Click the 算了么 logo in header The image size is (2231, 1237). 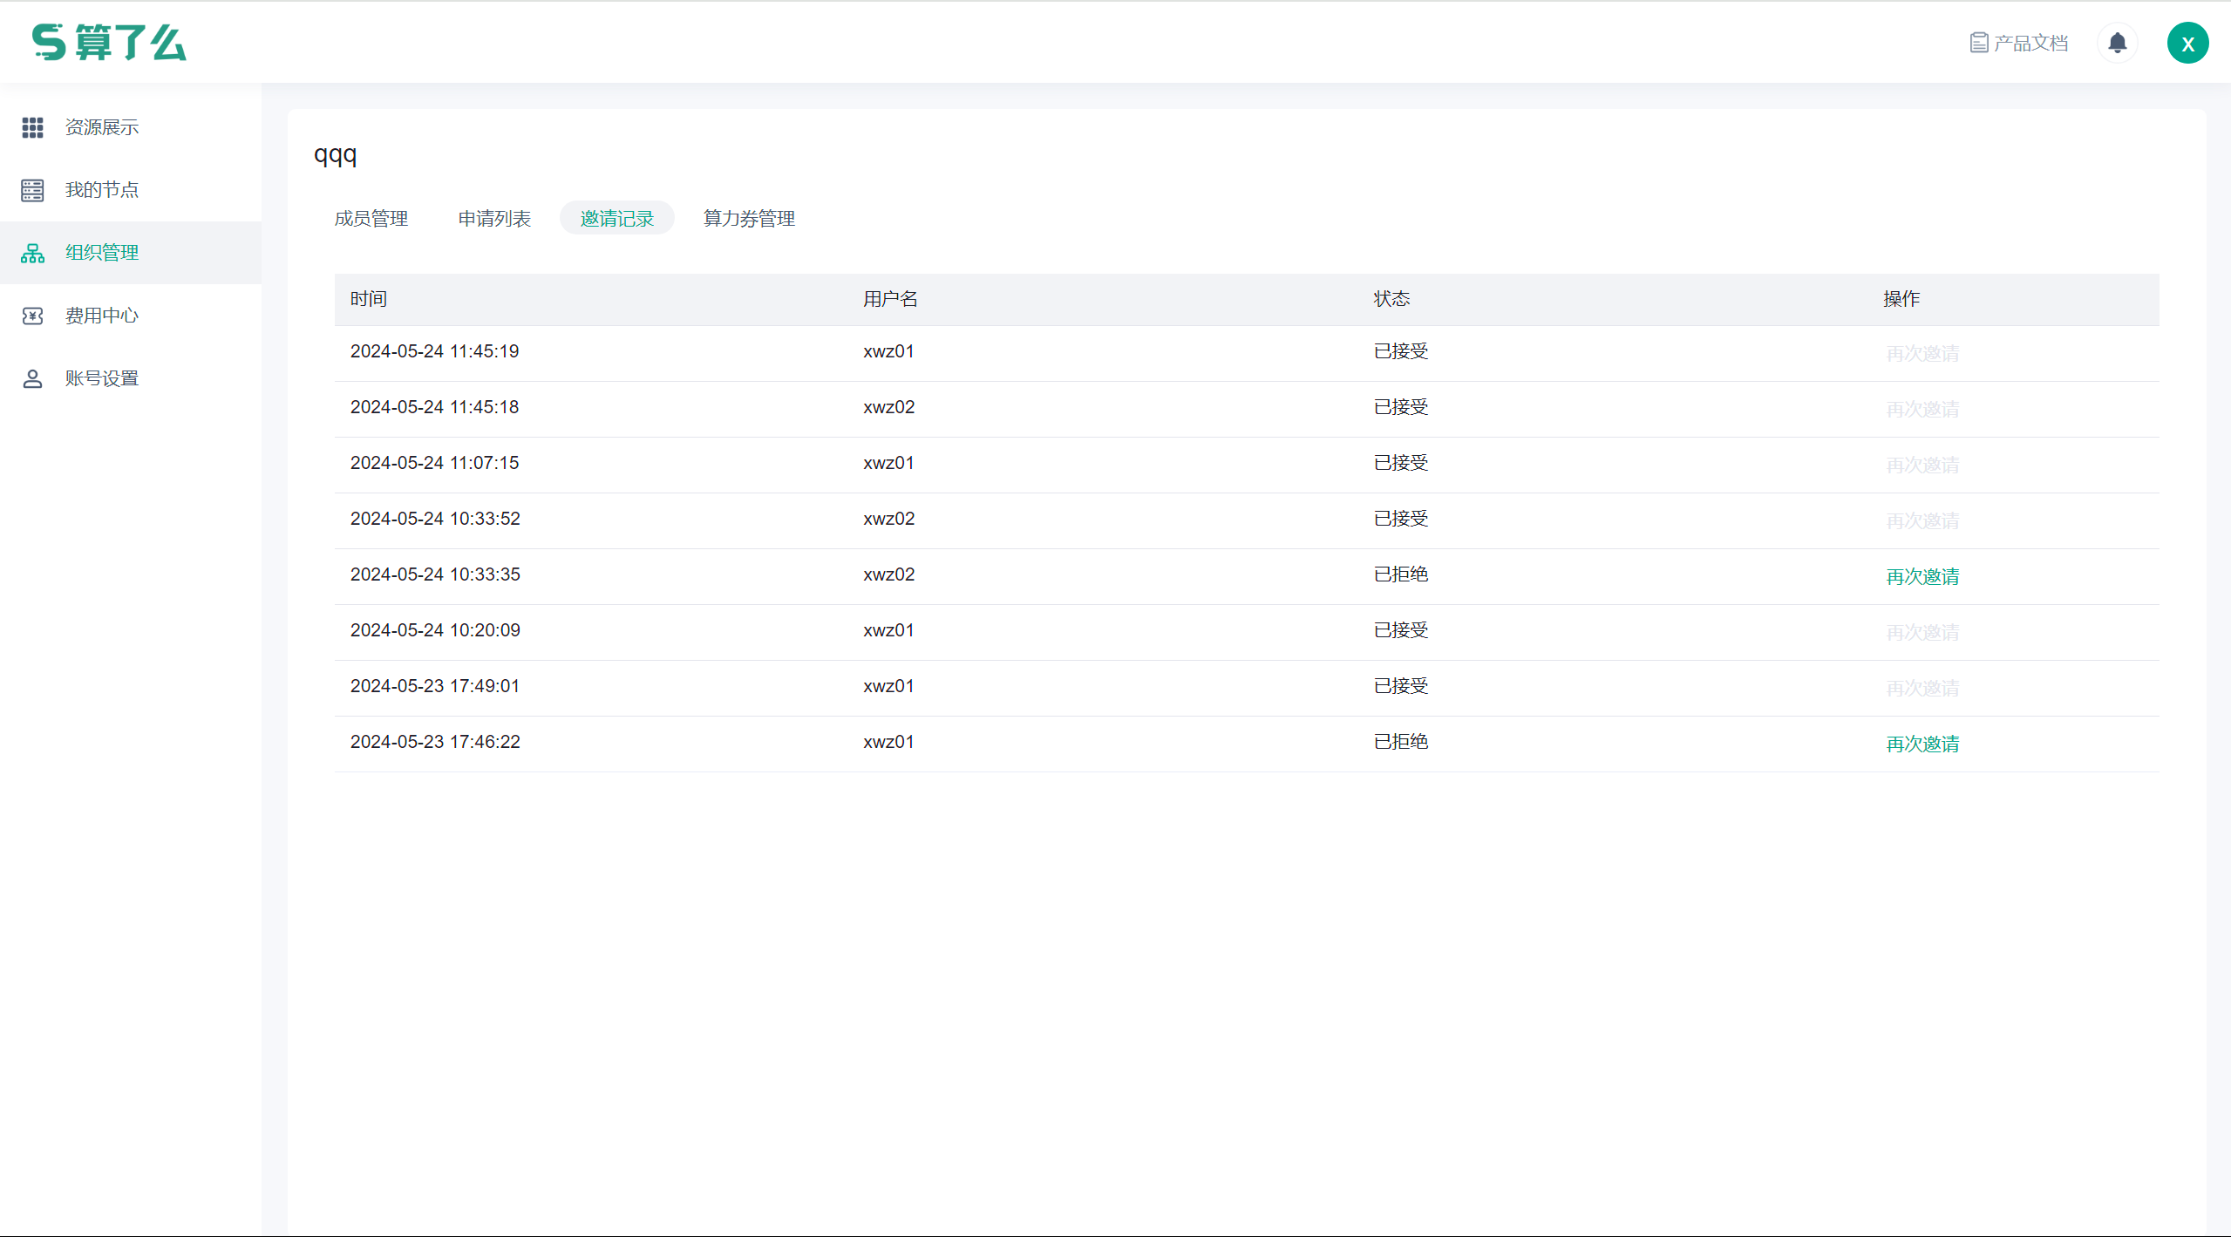109,43
